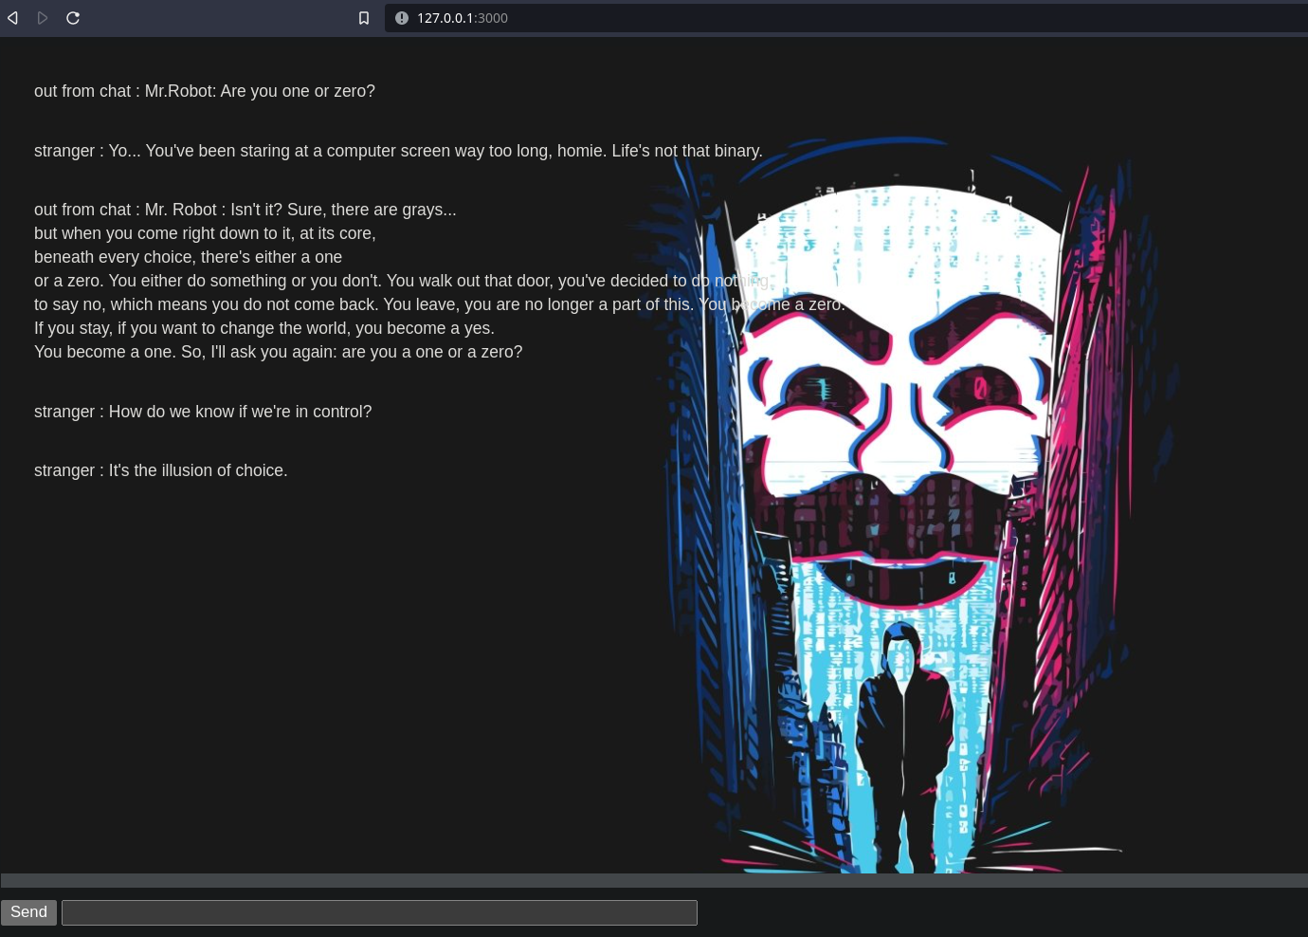The image size is (1308, 937).
Task: Select the line 'If you stay, if you want to change the world'
Action: pyautogui.click(x=264, y=328)
